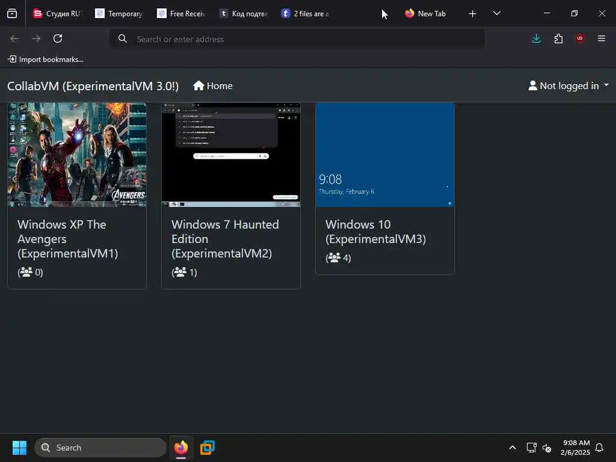
Task: Expand the Not logged in dropdown
Action: pyautogui.click(x=568, y=85)
